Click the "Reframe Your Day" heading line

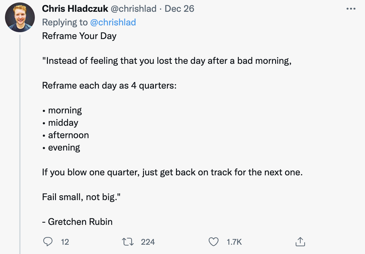pyautogui.click(x=79, y=36)
